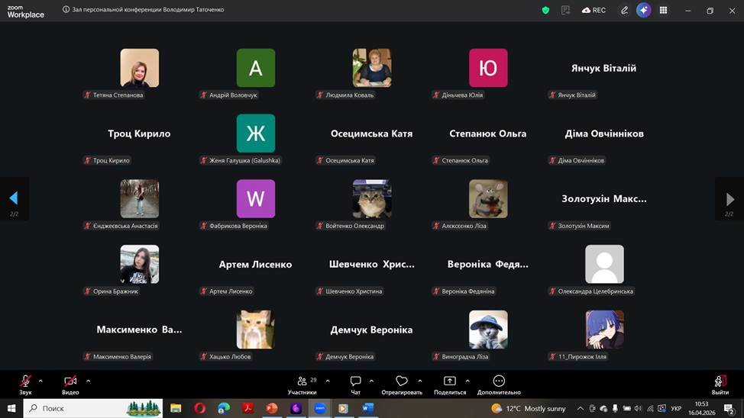This screenshot has height=418, width=744.
Task: Click the cloud REC recording indicator
Action: point(594,11)
